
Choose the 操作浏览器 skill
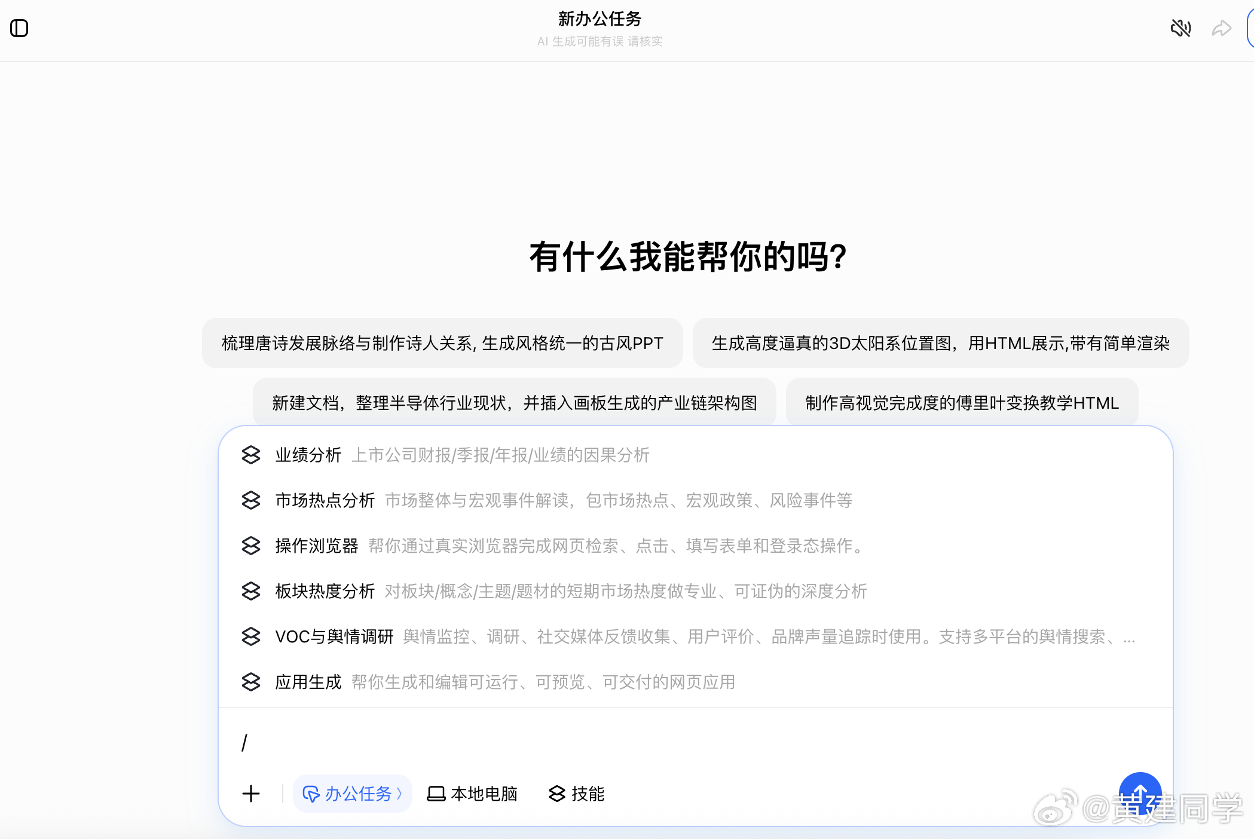coord(695,546)
